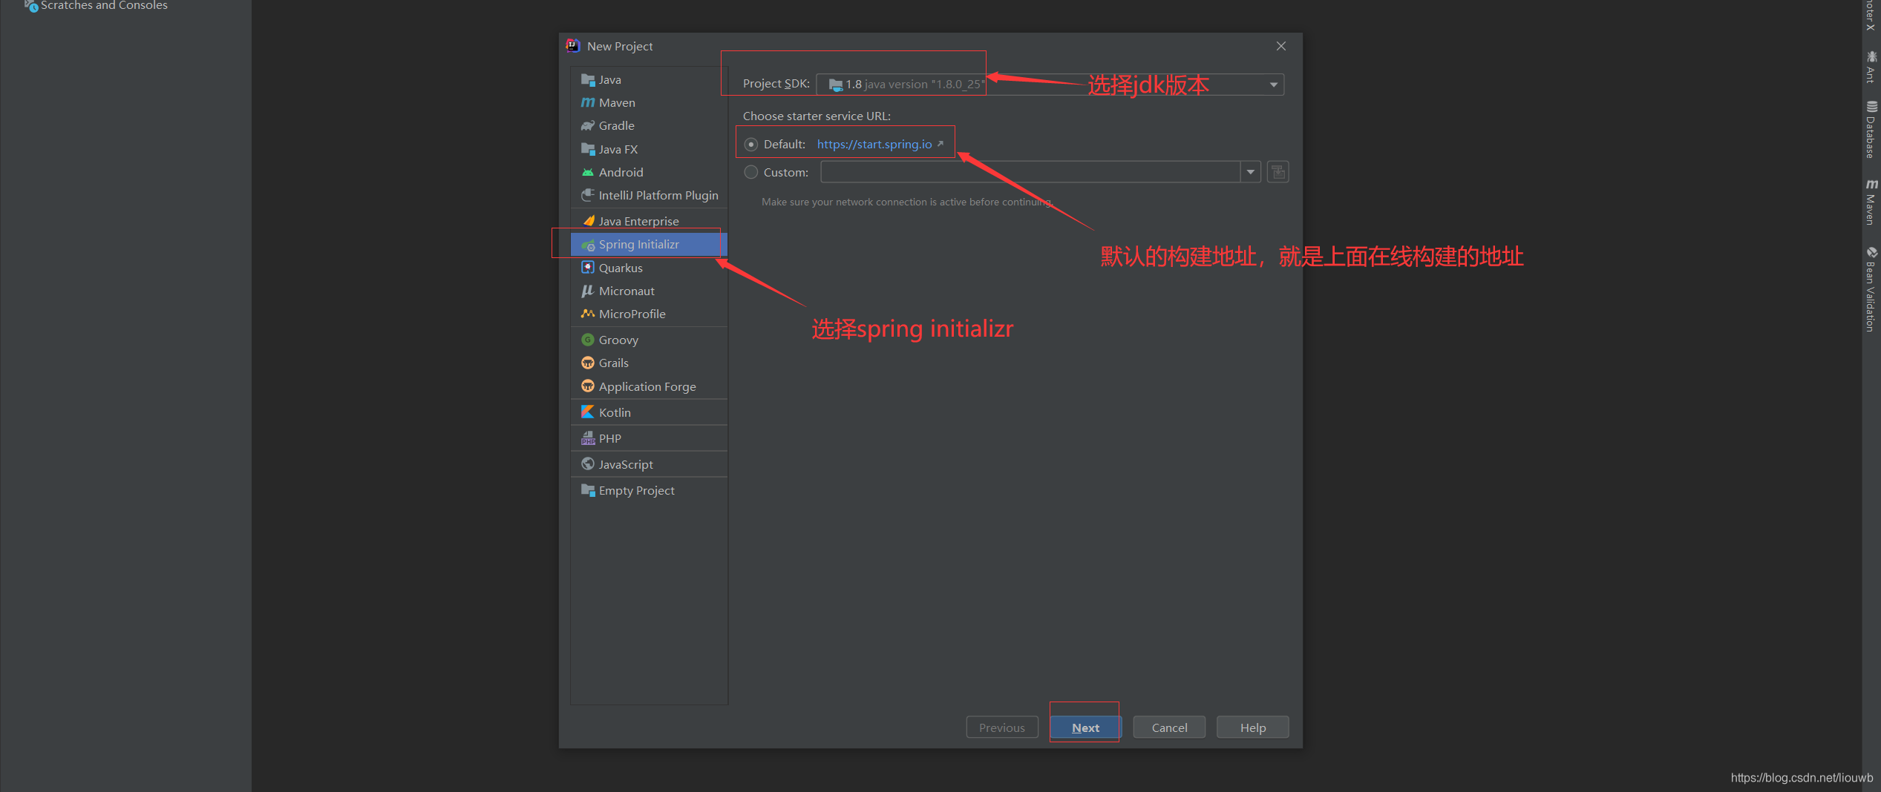Select the Default starter URL radio button

751,144
